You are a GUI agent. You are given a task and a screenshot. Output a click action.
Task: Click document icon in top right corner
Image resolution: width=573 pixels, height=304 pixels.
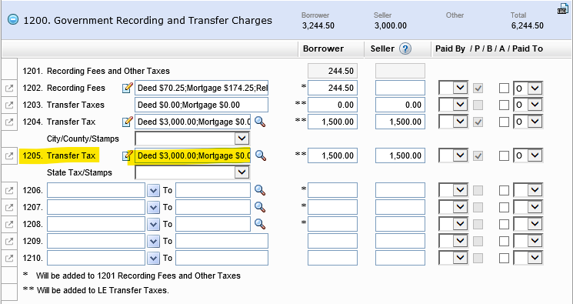click(563, 8)
